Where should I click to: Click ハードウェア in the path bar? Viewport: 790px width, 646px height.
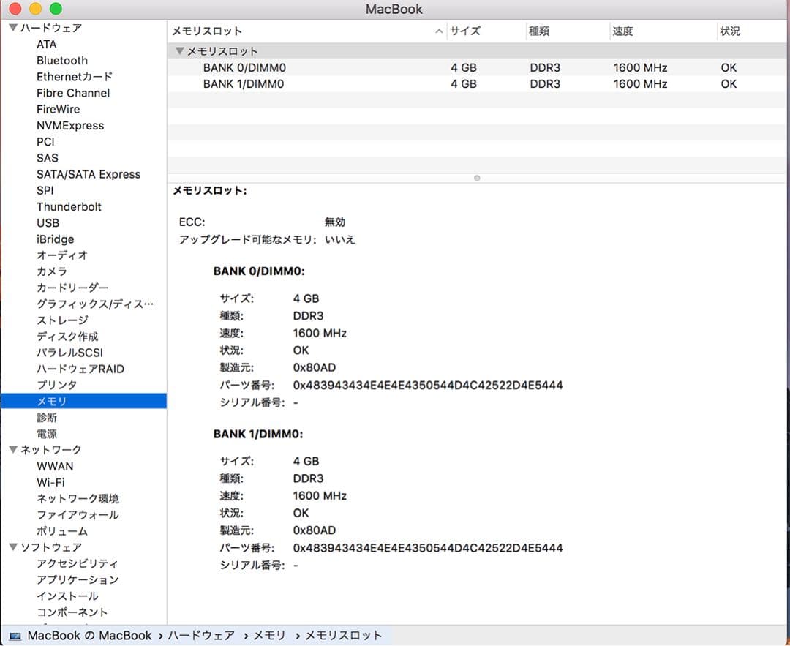coord(202,636)
